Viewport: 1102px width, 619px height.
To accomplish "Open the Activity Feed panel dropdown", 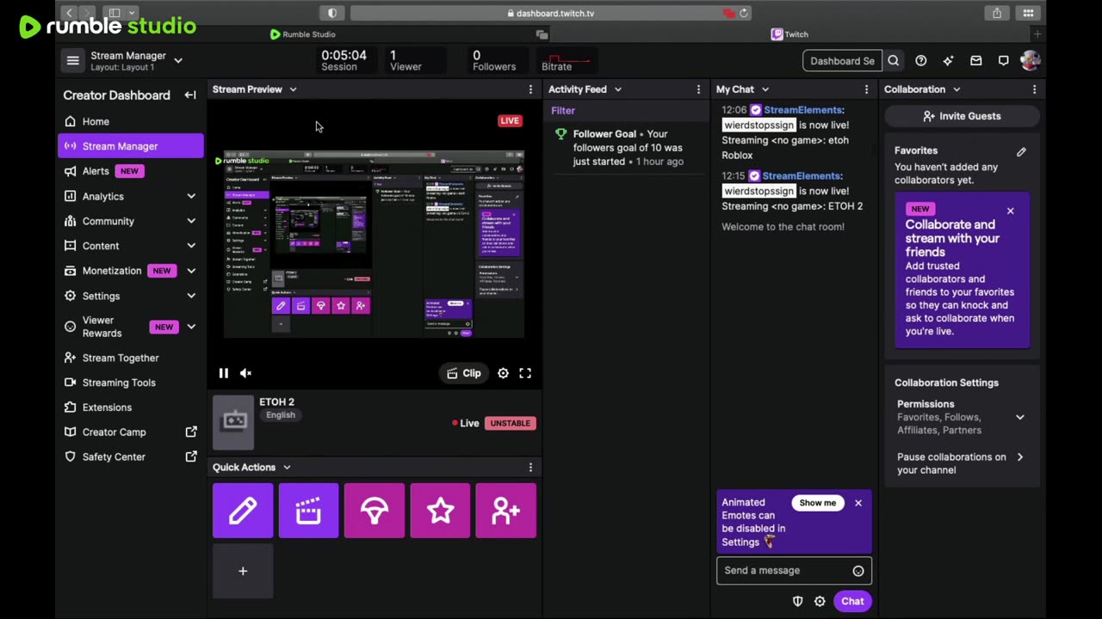I will (617, 89).
